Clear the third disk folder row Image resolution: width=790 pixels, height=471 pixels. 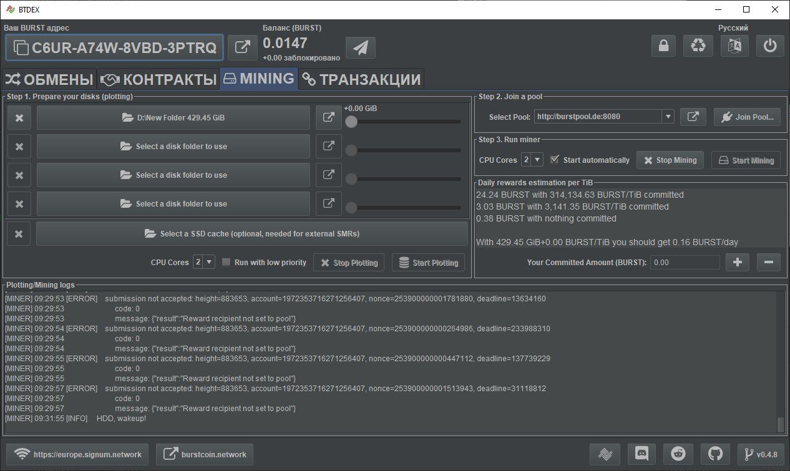tap(19, 175)
